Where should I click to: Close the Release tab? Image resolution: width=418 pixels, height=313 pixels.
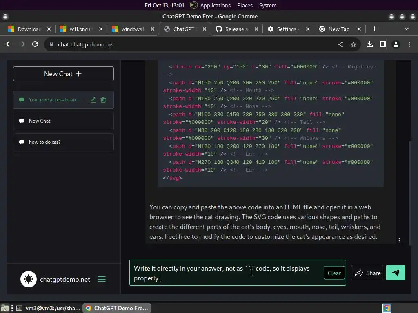[256, 29]
